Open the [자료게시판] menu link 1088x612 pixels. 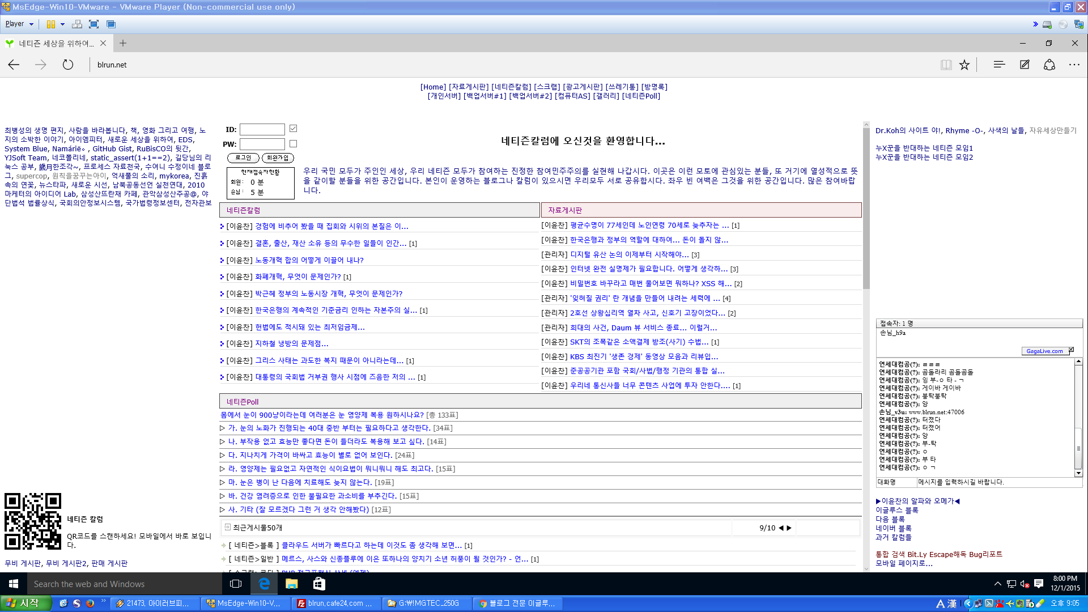pos(468,87)
